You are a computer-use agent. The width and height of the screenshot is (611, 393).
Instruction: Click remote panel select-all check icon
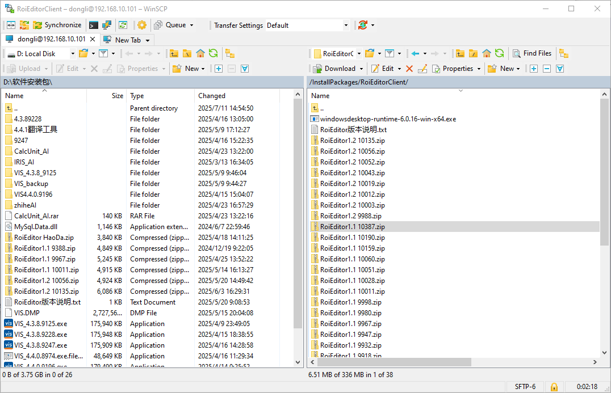pos(560,69)
